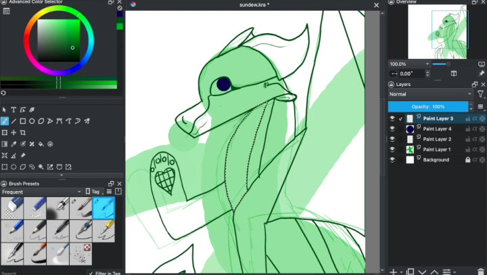The height and width of the screenshot is (275, 487).
Task: Select the Colorize Mask tool
Action: pos(23,144)
